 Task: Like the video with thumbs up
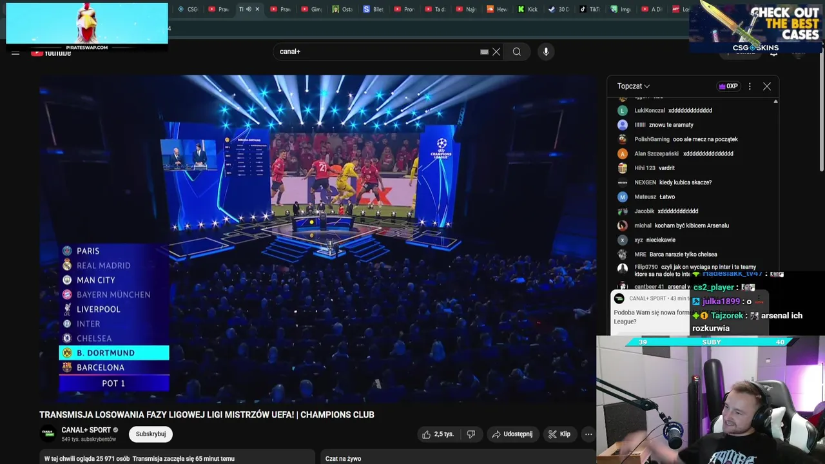click(438, 434)
